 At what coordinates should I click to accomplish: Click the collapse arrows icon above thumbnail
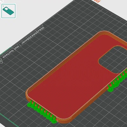(x=2, y=1)
